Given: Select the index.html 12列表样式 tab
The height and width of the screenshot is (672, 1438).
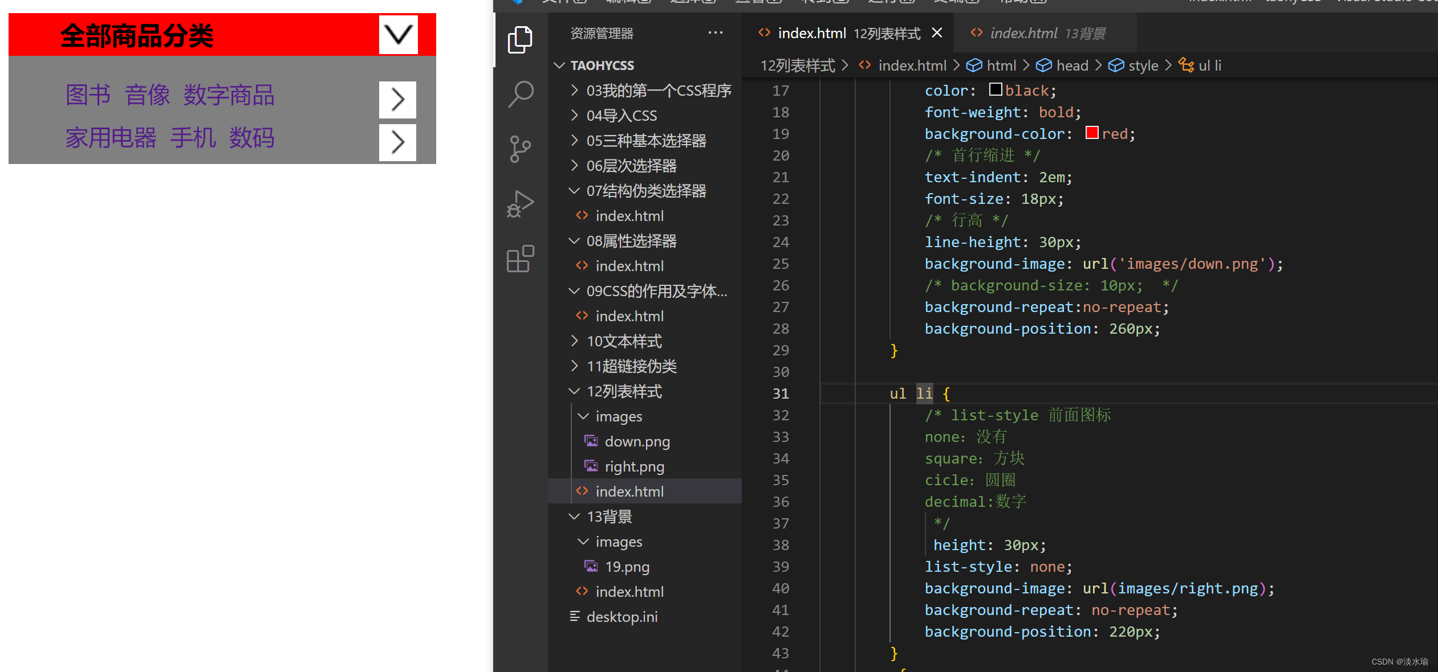Looking at the screenshot, I should [x=847, y=33].
